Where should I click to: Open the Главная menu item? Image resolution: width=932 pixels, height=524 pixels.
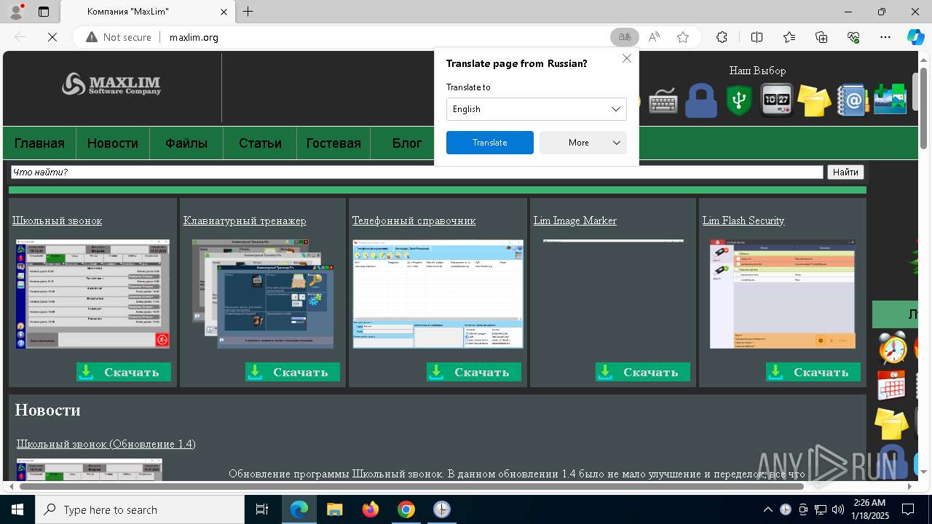click(x=39, y=143)
